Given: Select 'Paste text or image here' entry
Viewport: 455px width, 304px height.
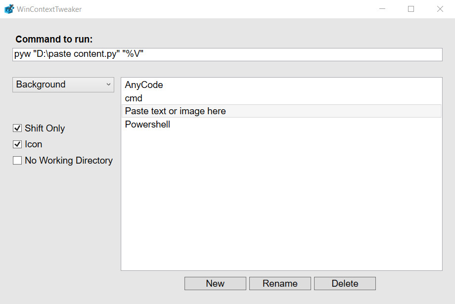Looking at the screenshot, I should click(x=281, y=111).
